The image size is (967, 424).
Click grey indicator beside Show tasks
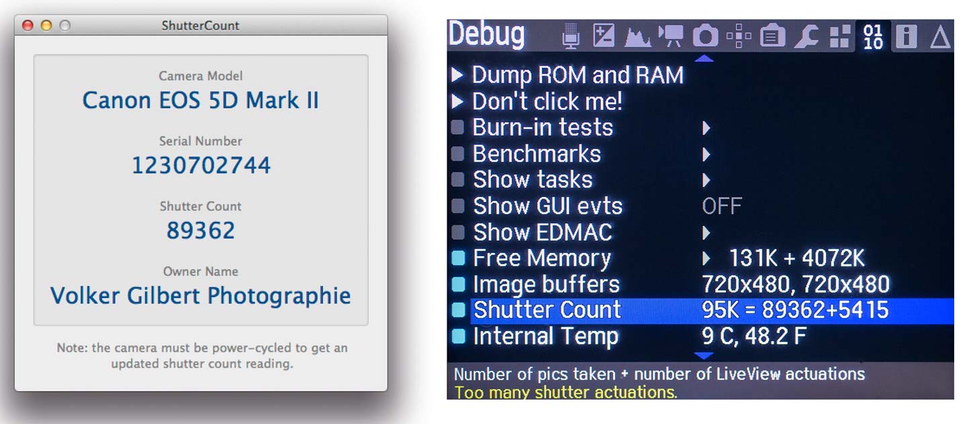pos(458,180)
